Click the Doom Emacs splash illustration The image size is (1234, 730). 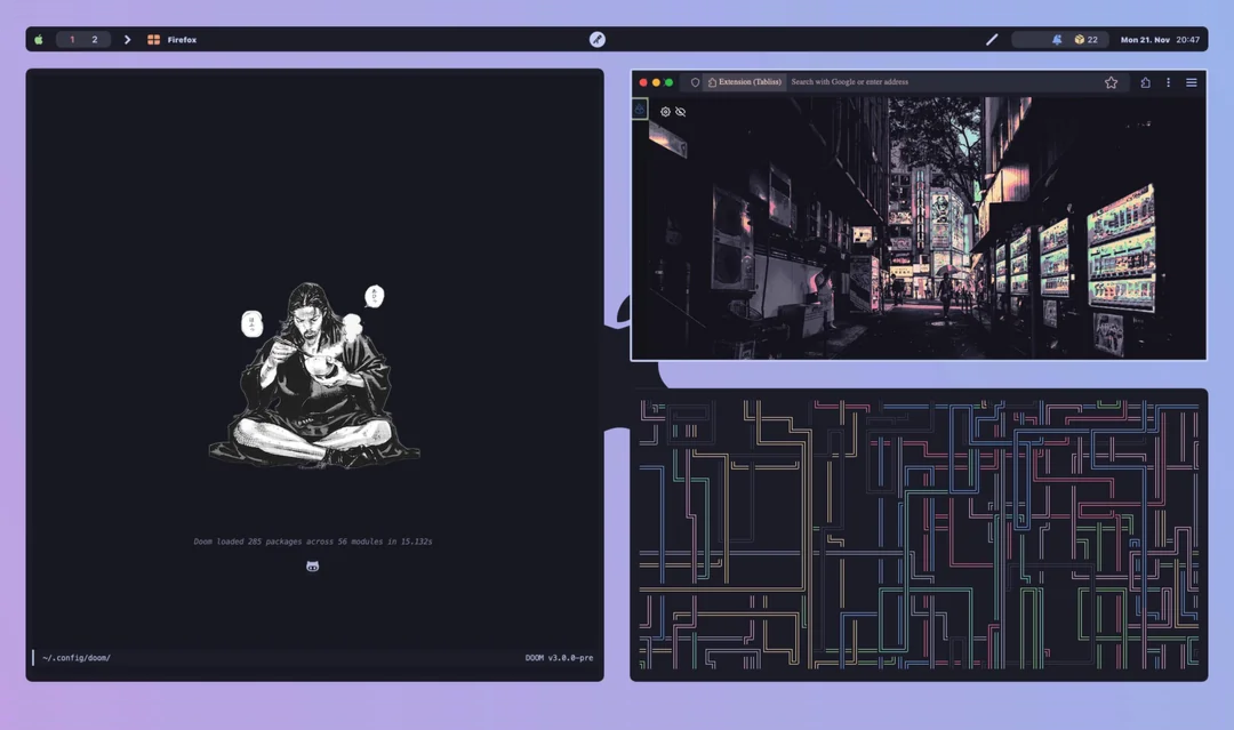(314, 375)
